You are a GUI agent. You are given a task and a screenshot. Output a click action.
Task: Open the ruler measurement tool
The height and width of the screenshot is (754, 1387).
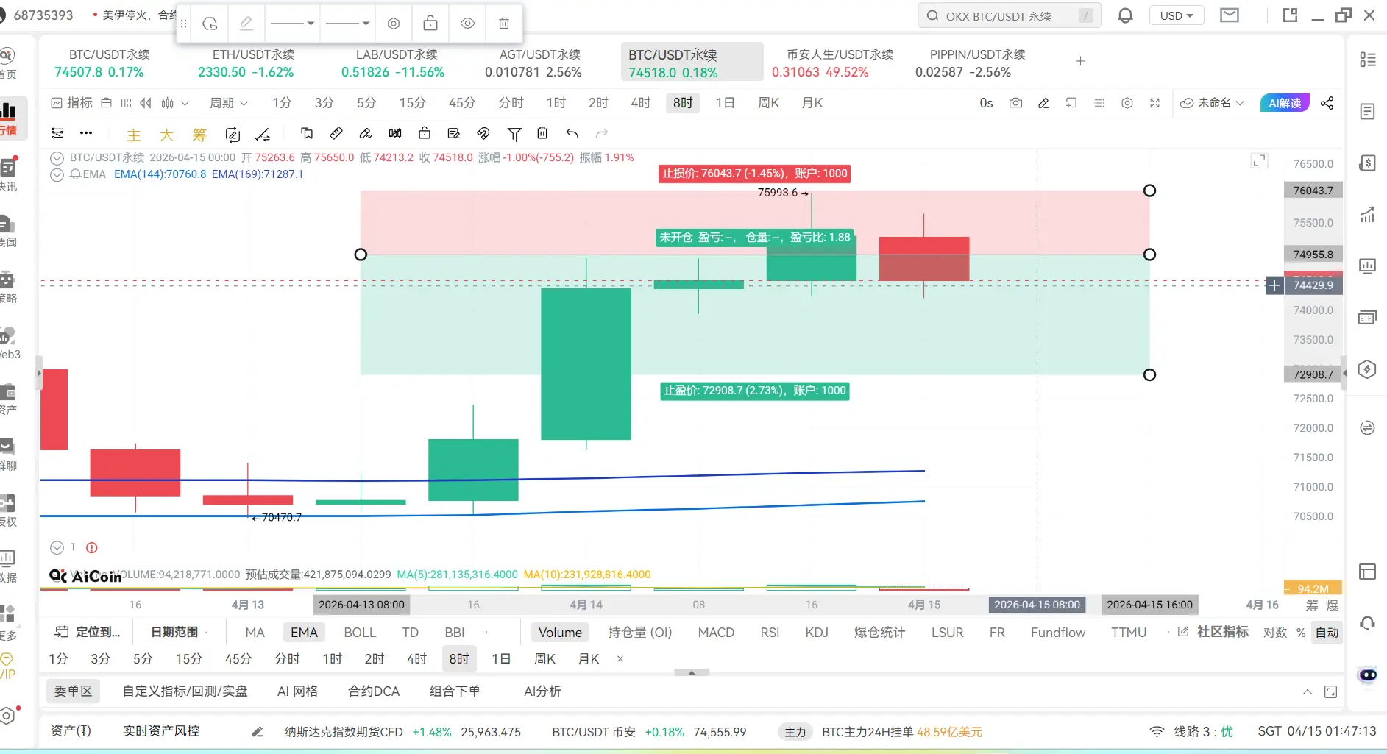(x=336, y=133)
